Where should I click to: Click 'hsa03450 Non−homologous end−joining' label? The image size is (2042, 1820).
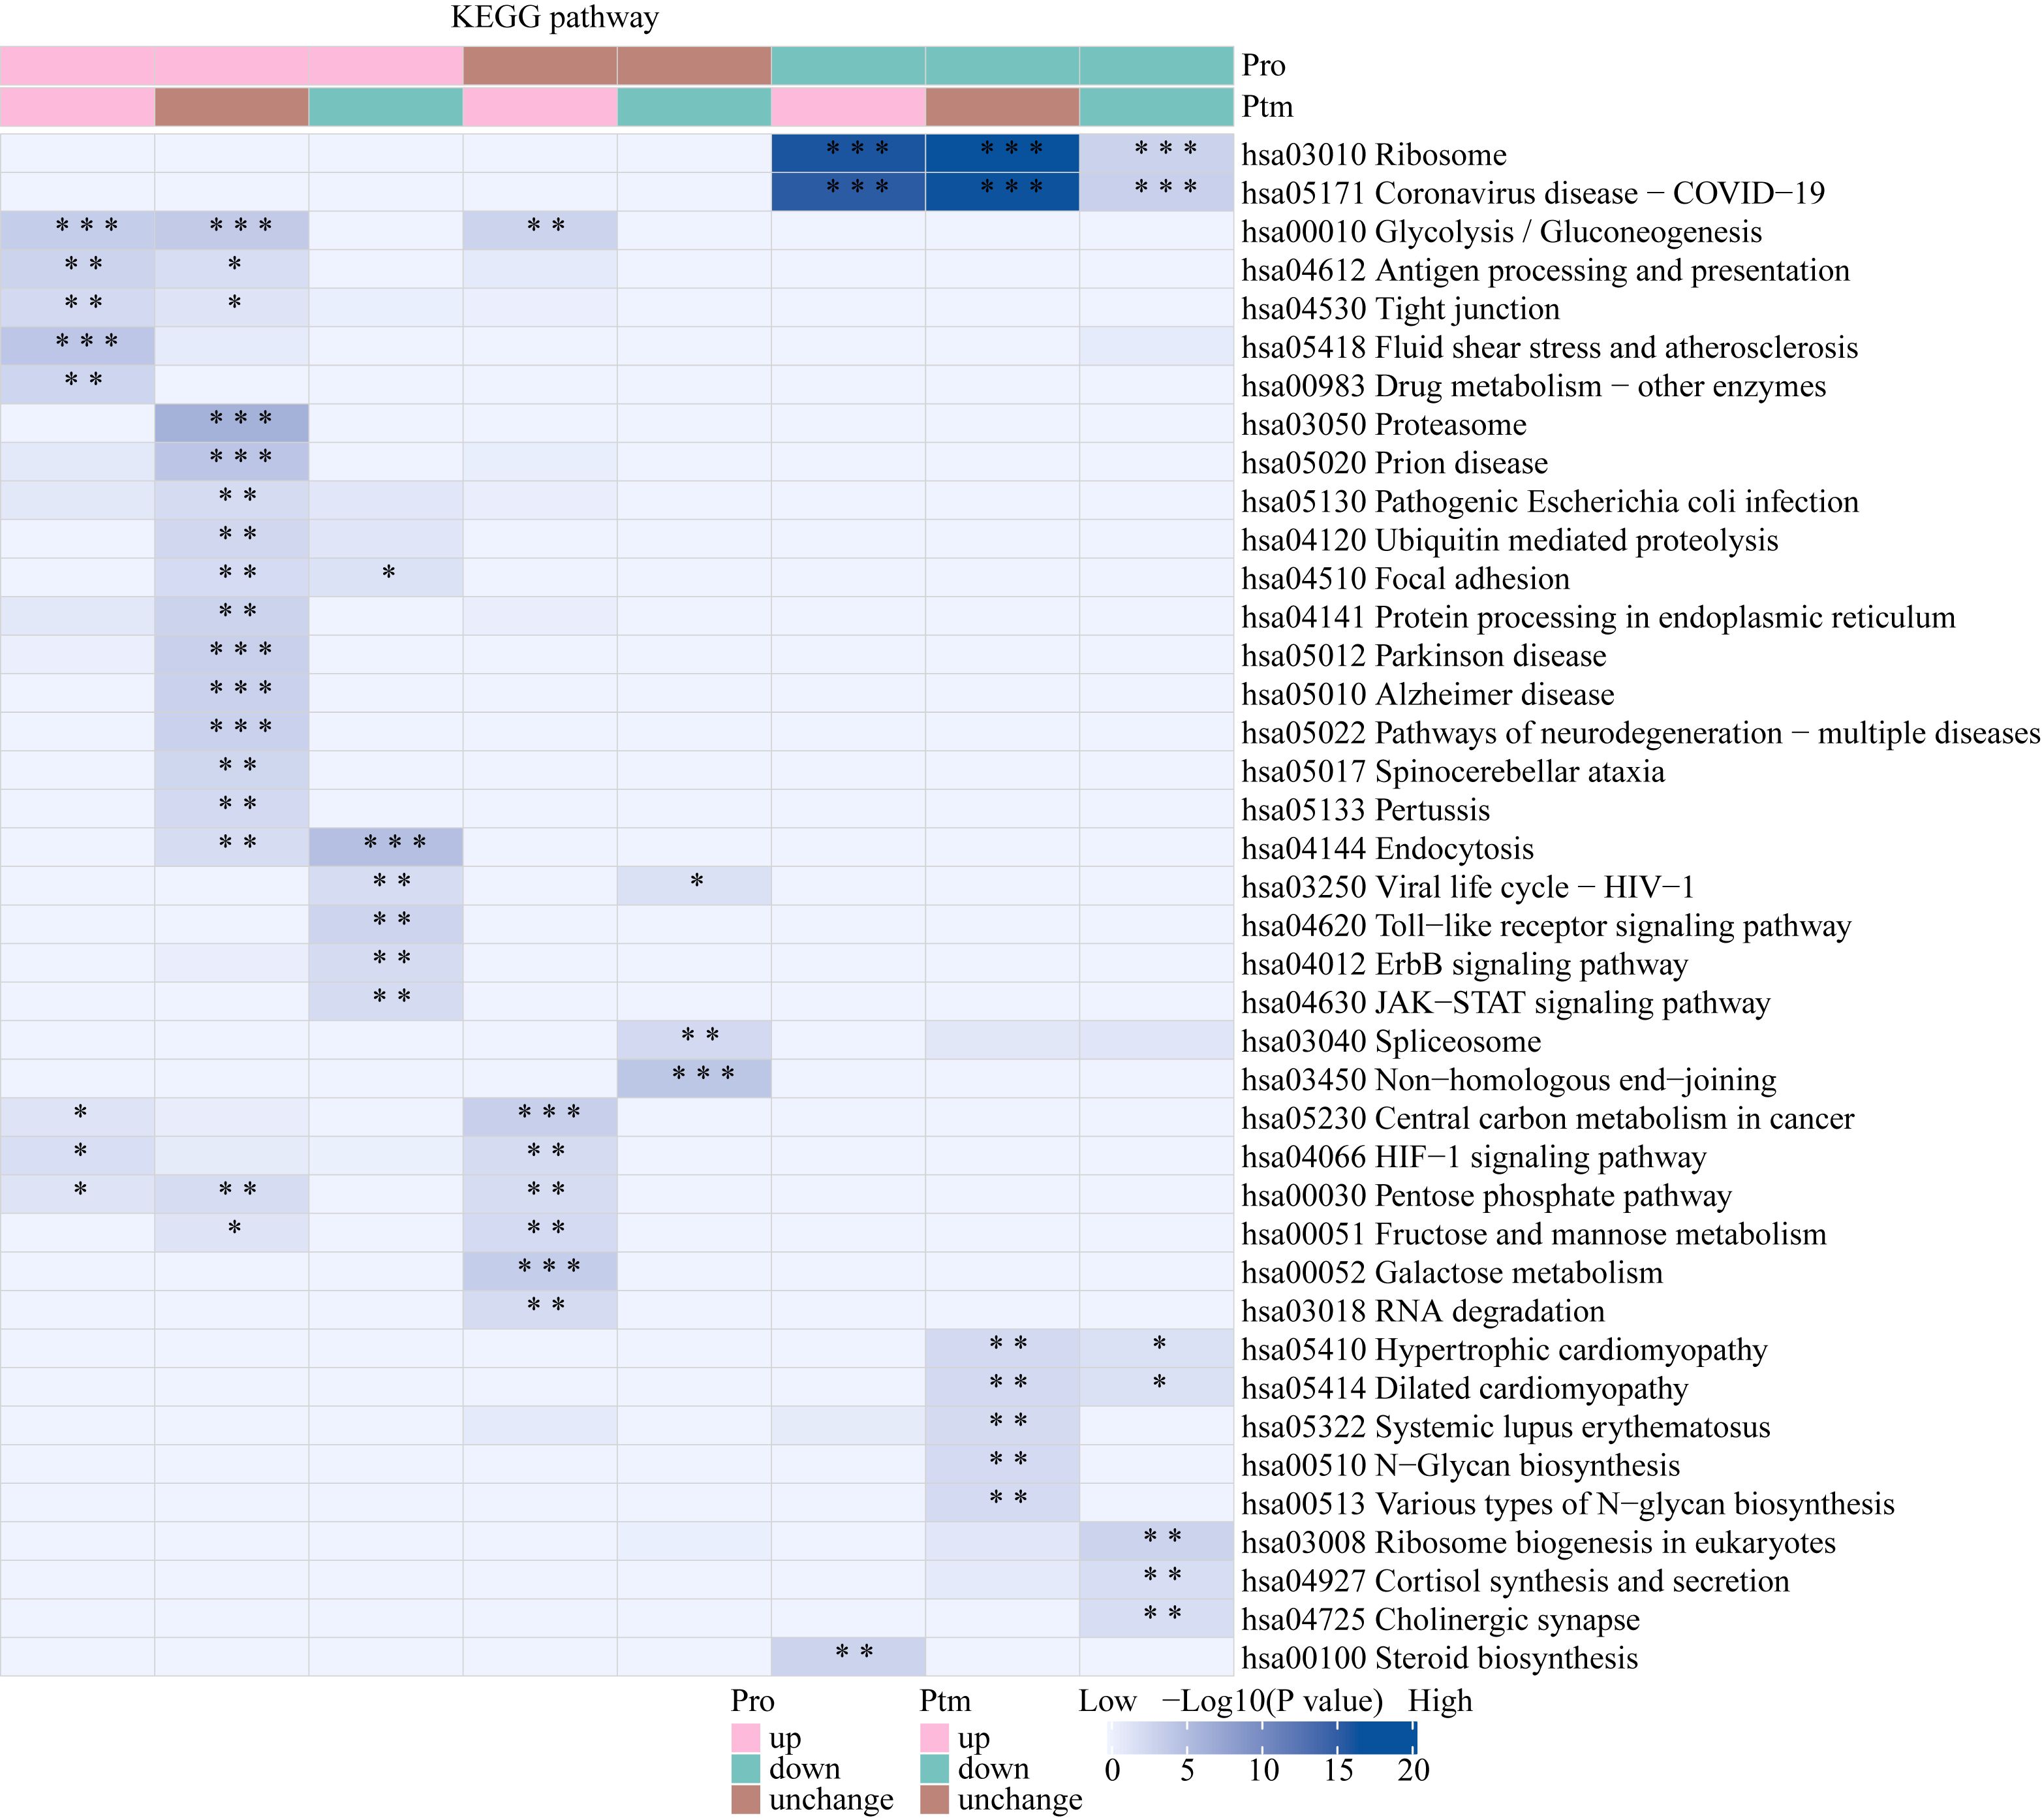1509,1080
